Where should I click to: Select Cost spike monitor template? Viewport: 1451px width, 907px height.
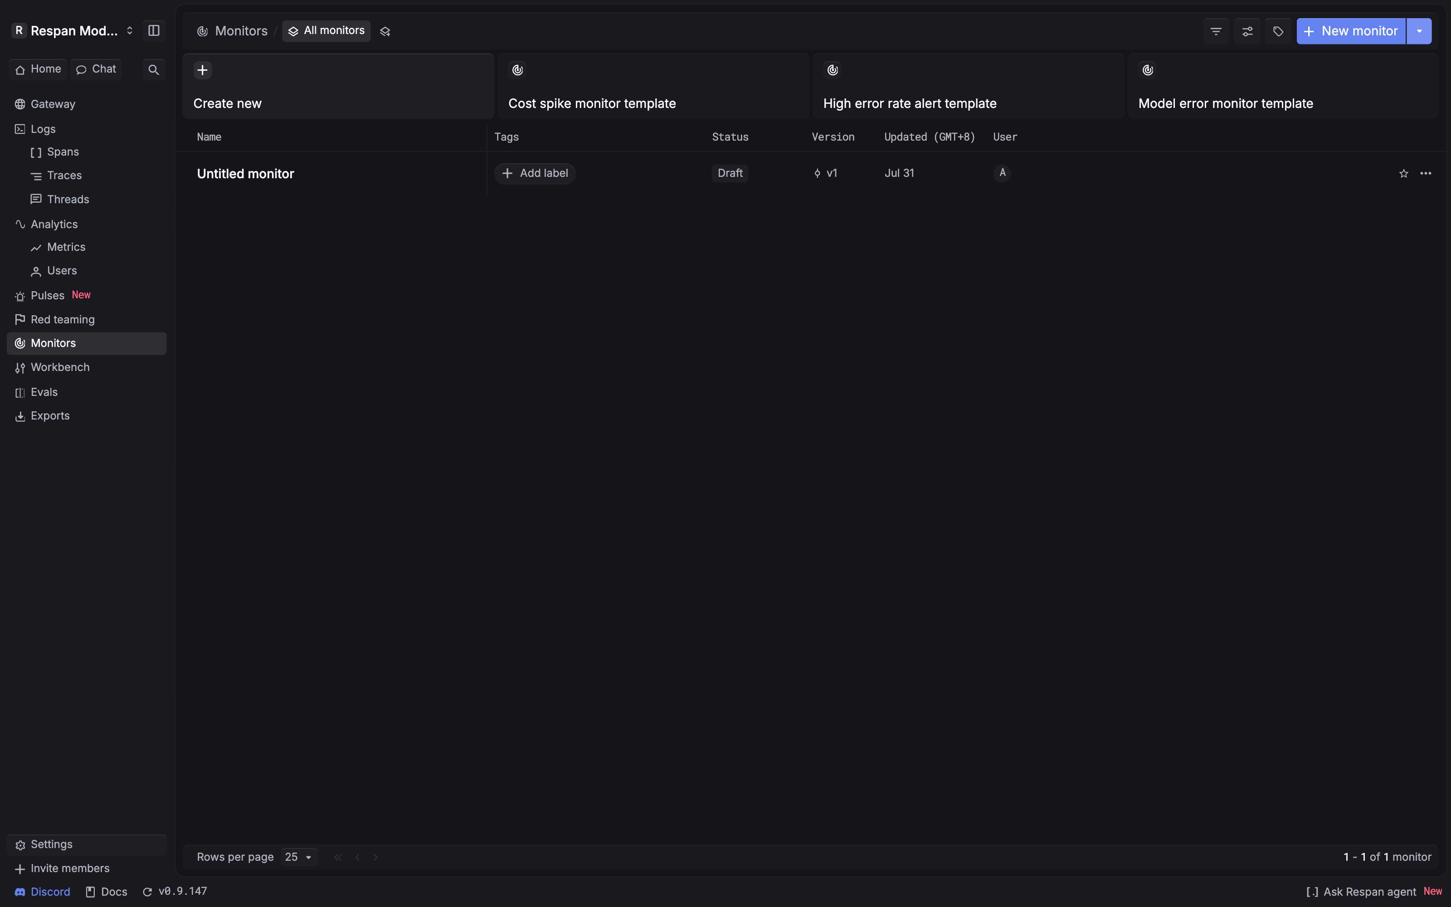653,86
